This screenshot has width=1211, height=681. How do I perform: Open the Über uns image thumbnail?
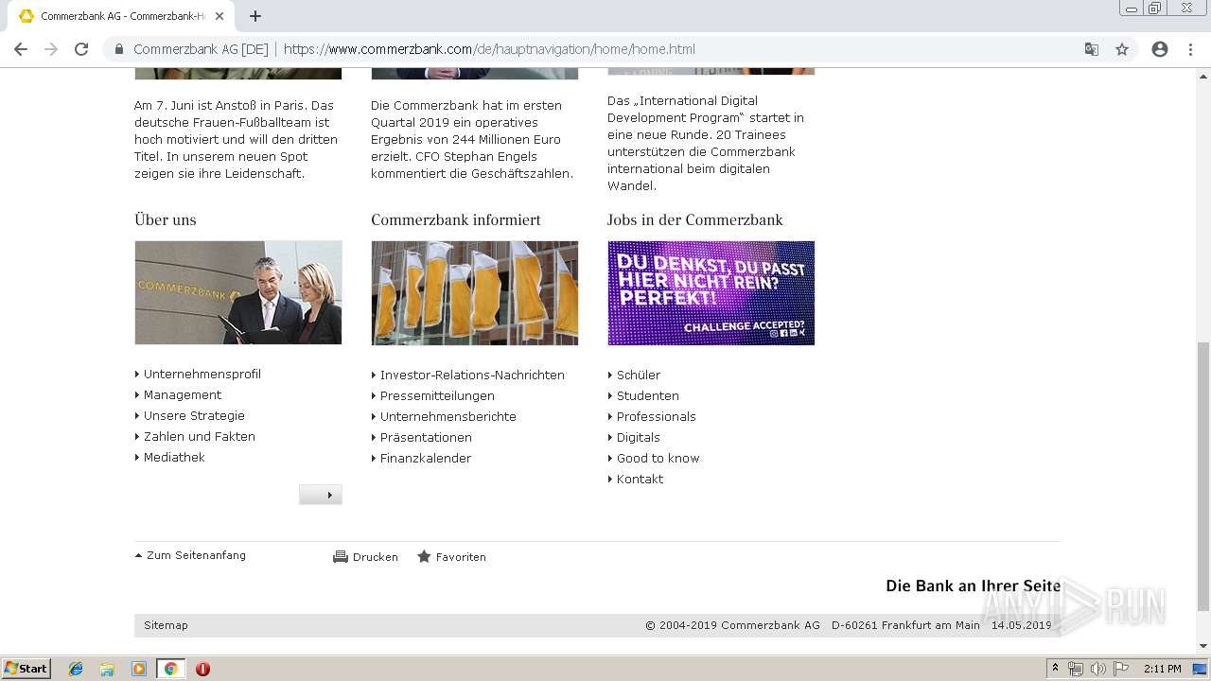[238, 292]
